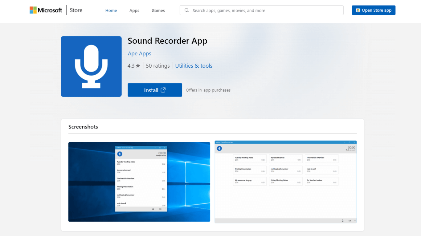Click the Sound Recorder microphone app icon
Image resolution: width=421 pixels, height=236 pixels.
(x=91, y=66)
